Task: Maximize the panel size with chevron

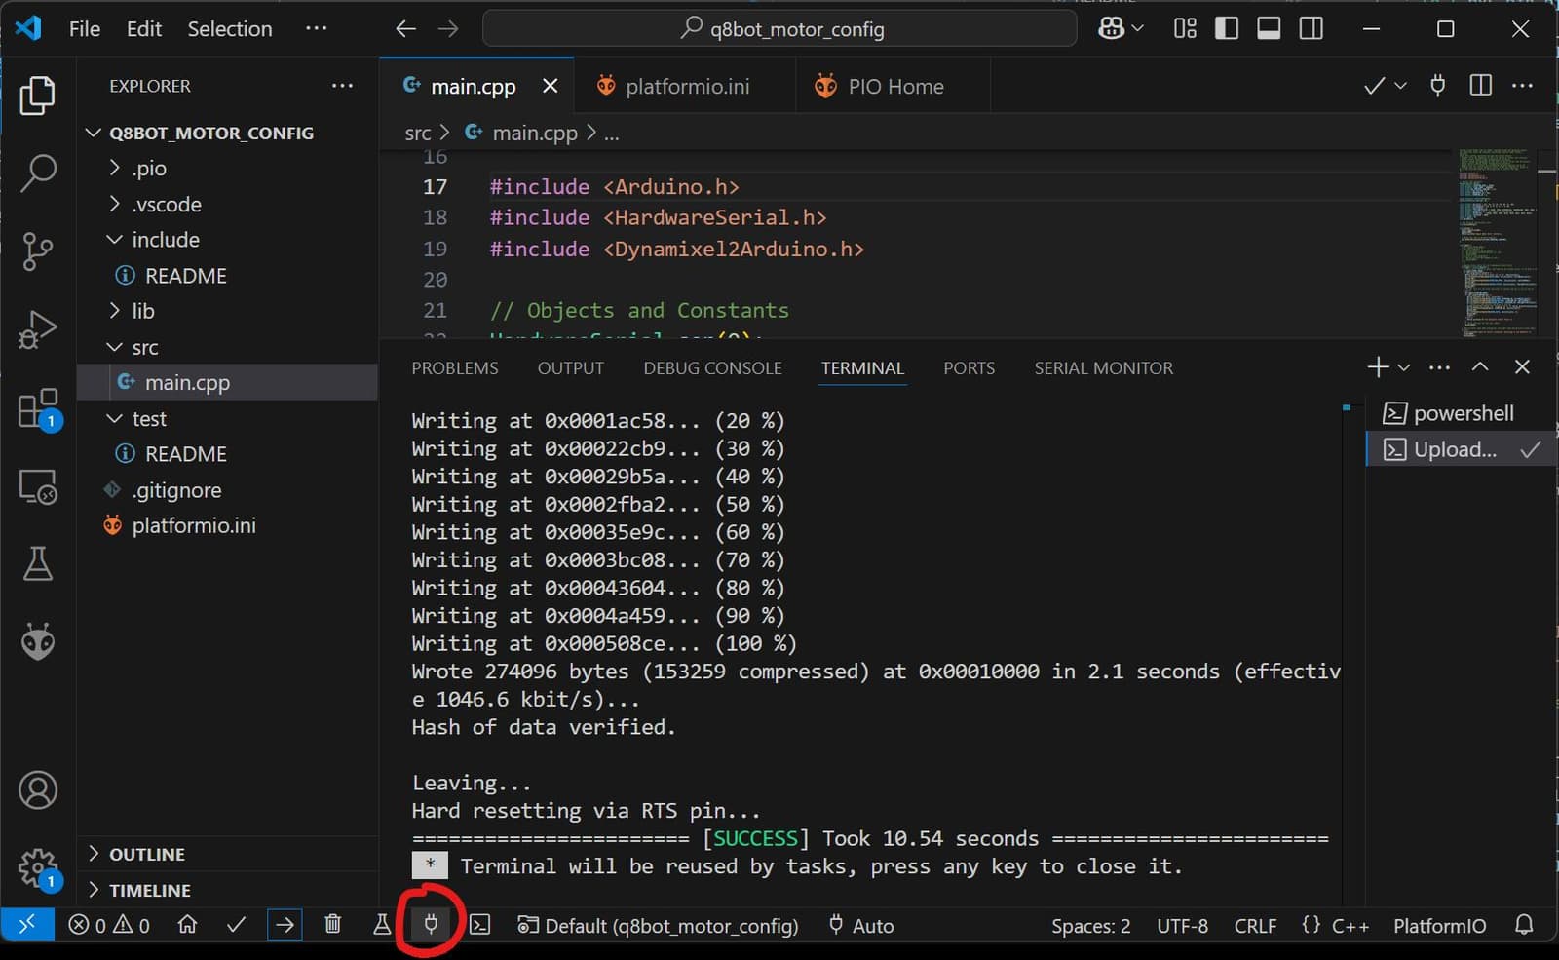Action: pos(1480,366)
